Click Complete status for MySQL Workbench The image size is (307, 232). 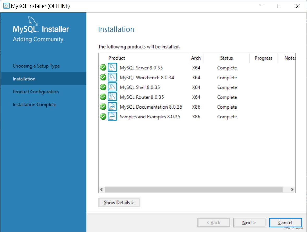pos(227,78)
